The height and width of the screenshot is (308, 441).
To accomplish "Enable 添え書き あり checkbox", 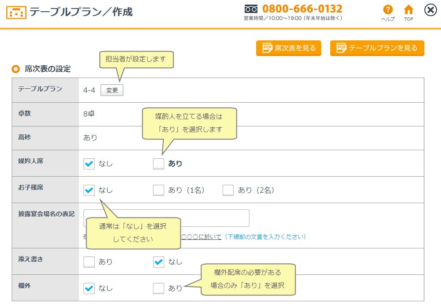I will [89, 262].
